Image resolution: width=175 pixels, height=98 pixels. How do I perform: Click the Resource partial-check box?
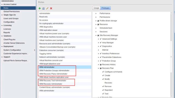pyautogui.click(x=98, y=24)
